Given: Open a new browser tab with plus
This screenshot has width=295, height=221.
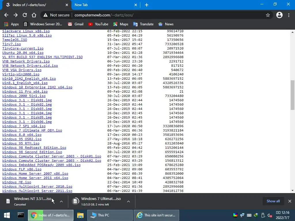Looking at the screenshot, I should coord(147,5).
